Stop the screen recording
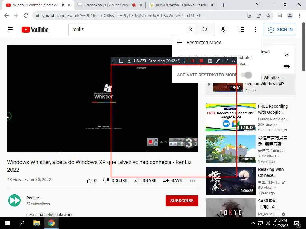Screen dimensions: 306x229 (x=201, y=61)
